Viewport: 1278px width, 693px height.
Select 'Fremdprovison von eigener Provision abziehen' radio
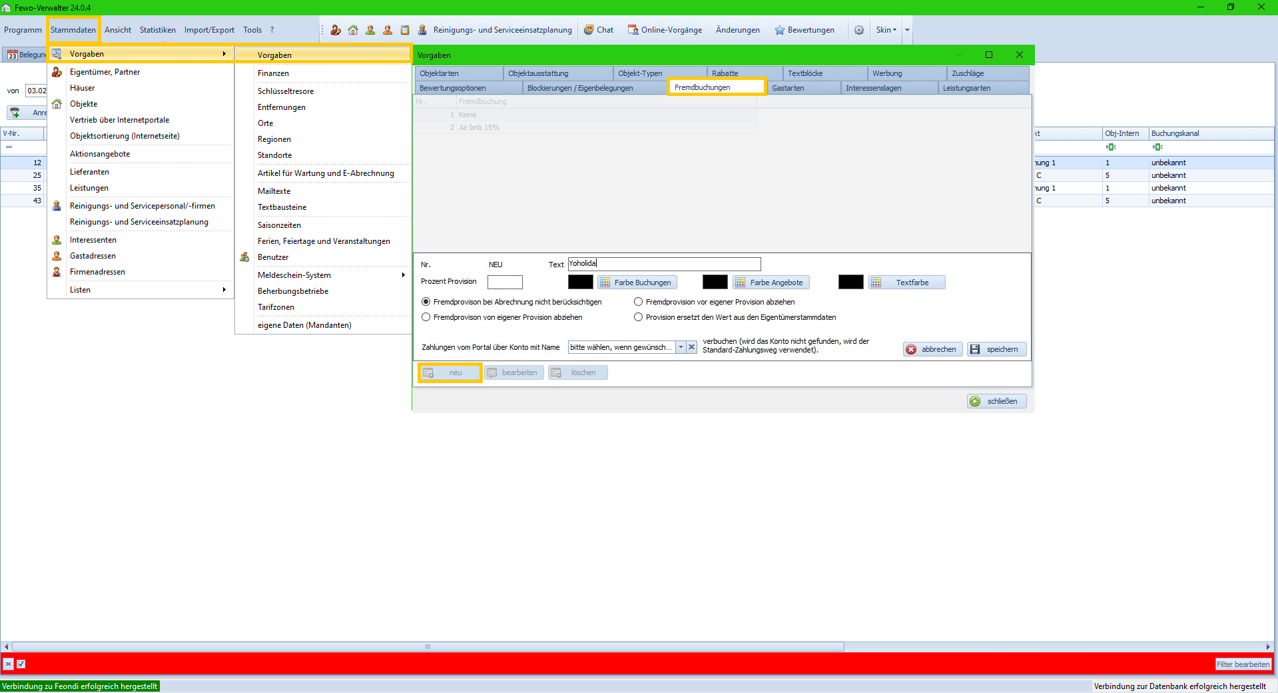point(426,317)
